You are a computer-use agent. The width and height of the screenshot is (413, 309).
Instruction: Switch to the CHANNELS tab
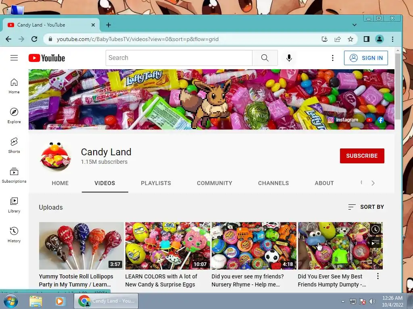click(273, 183)
